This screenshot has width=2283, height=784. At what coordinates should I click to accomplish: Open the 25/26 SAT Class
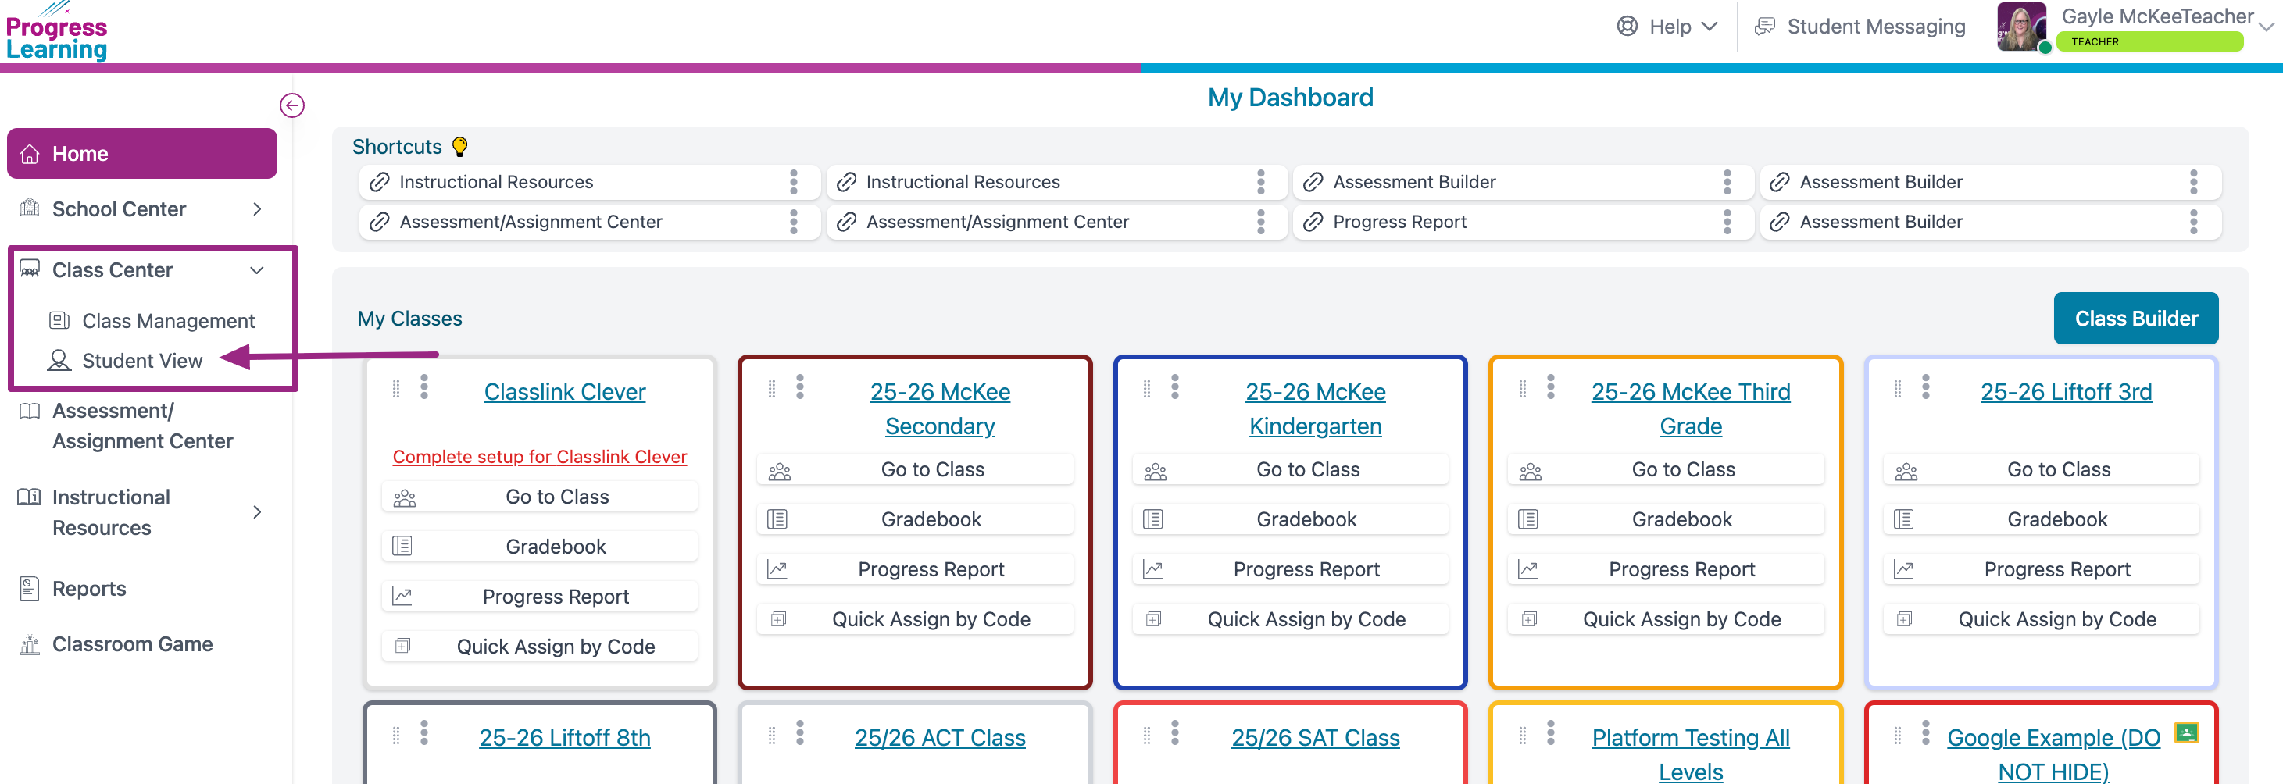1315,738
